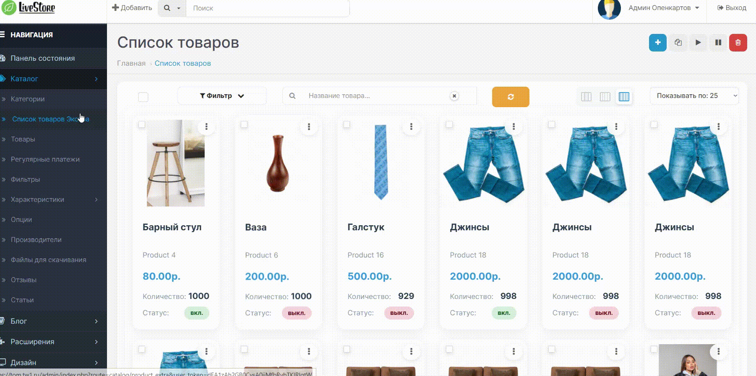Click the red trash delete button

point(738,43)
